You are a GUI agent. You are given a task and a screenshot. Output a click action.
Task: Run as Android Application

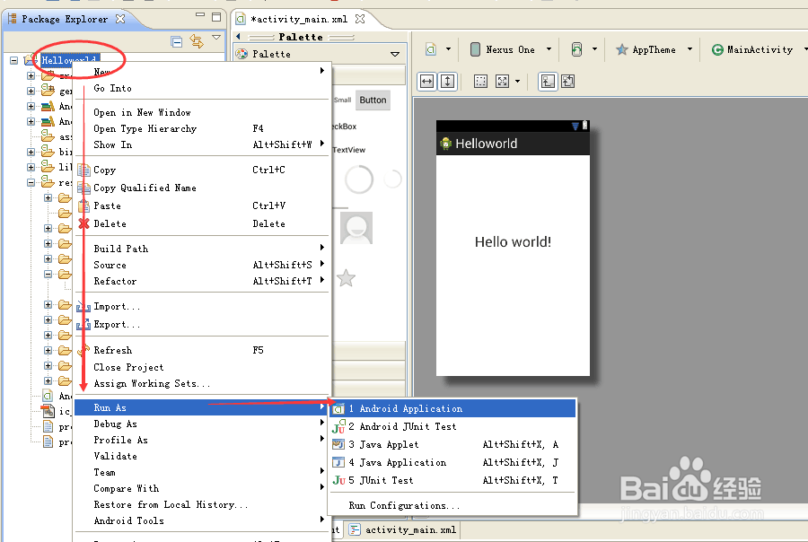click(452, 408)
